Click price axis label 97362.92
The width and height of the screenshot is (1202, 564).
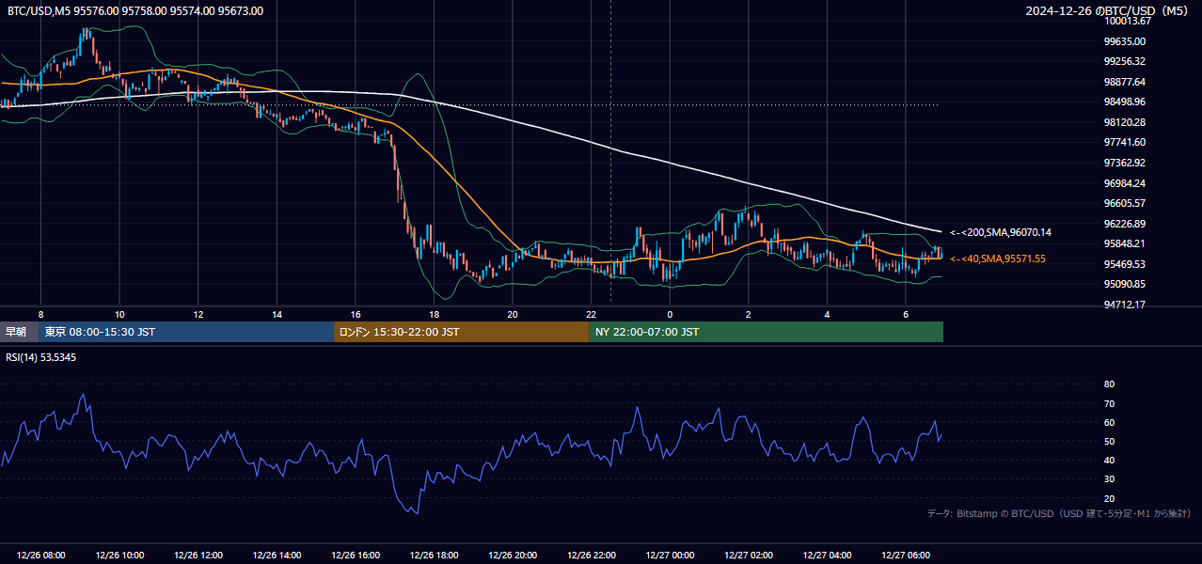(1124, 163)
